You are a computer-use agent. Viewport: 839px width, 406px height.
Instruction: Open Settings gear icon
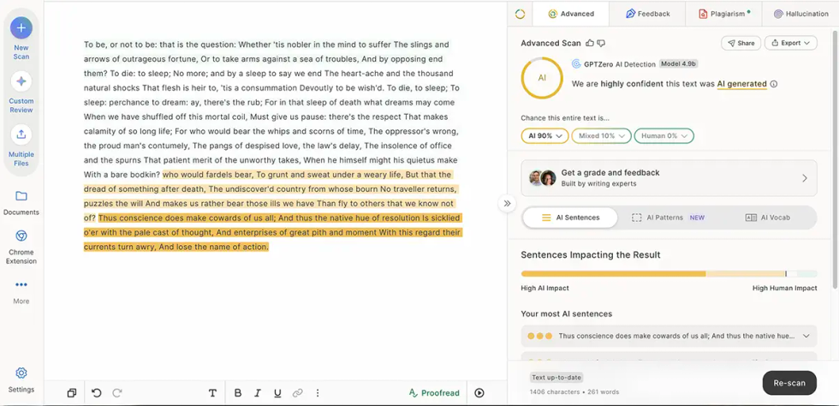(21, 373)
